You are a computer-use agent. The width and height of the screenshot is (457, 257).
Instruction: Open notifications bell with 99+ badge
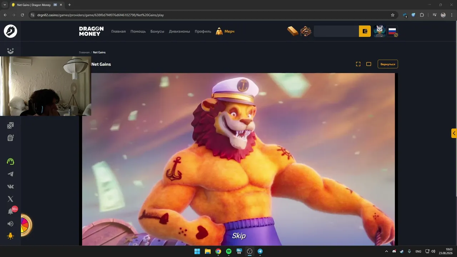click(11, 211)
